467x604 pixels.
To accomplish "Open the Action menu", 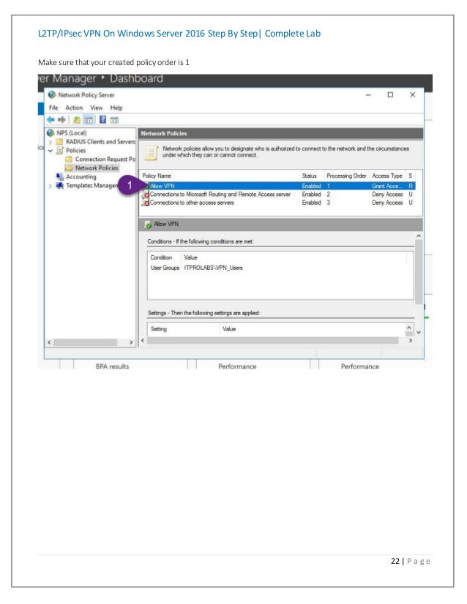I will pyautogui.click(x=74, y=108).
